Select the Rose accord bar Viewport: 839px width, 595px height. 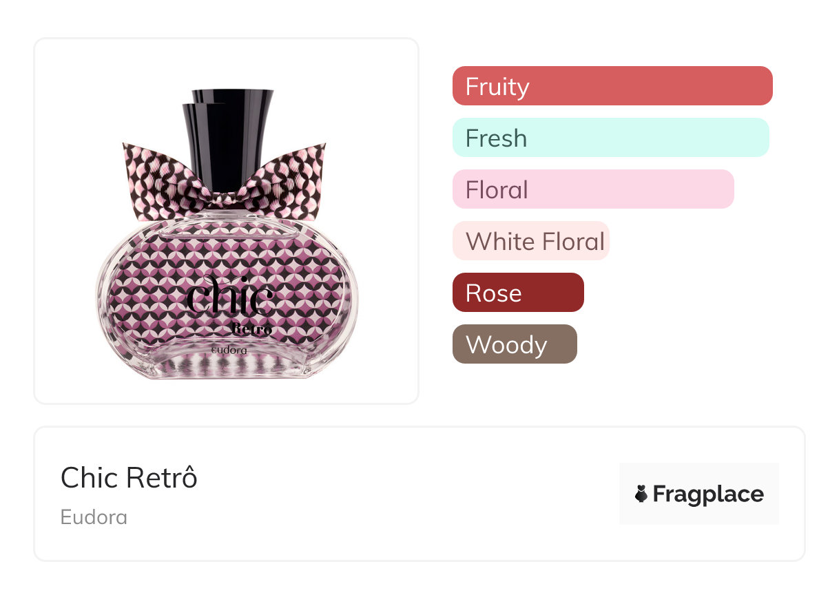(x=517, y=293)
